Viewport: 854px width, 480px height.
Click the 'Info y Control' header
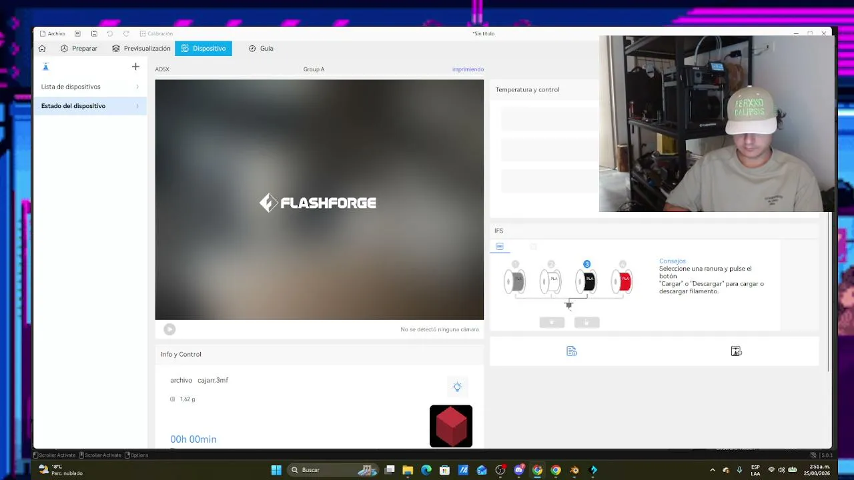[181, 354]
